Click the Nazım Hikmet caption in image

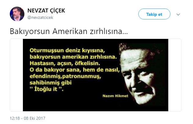[115, 96]
